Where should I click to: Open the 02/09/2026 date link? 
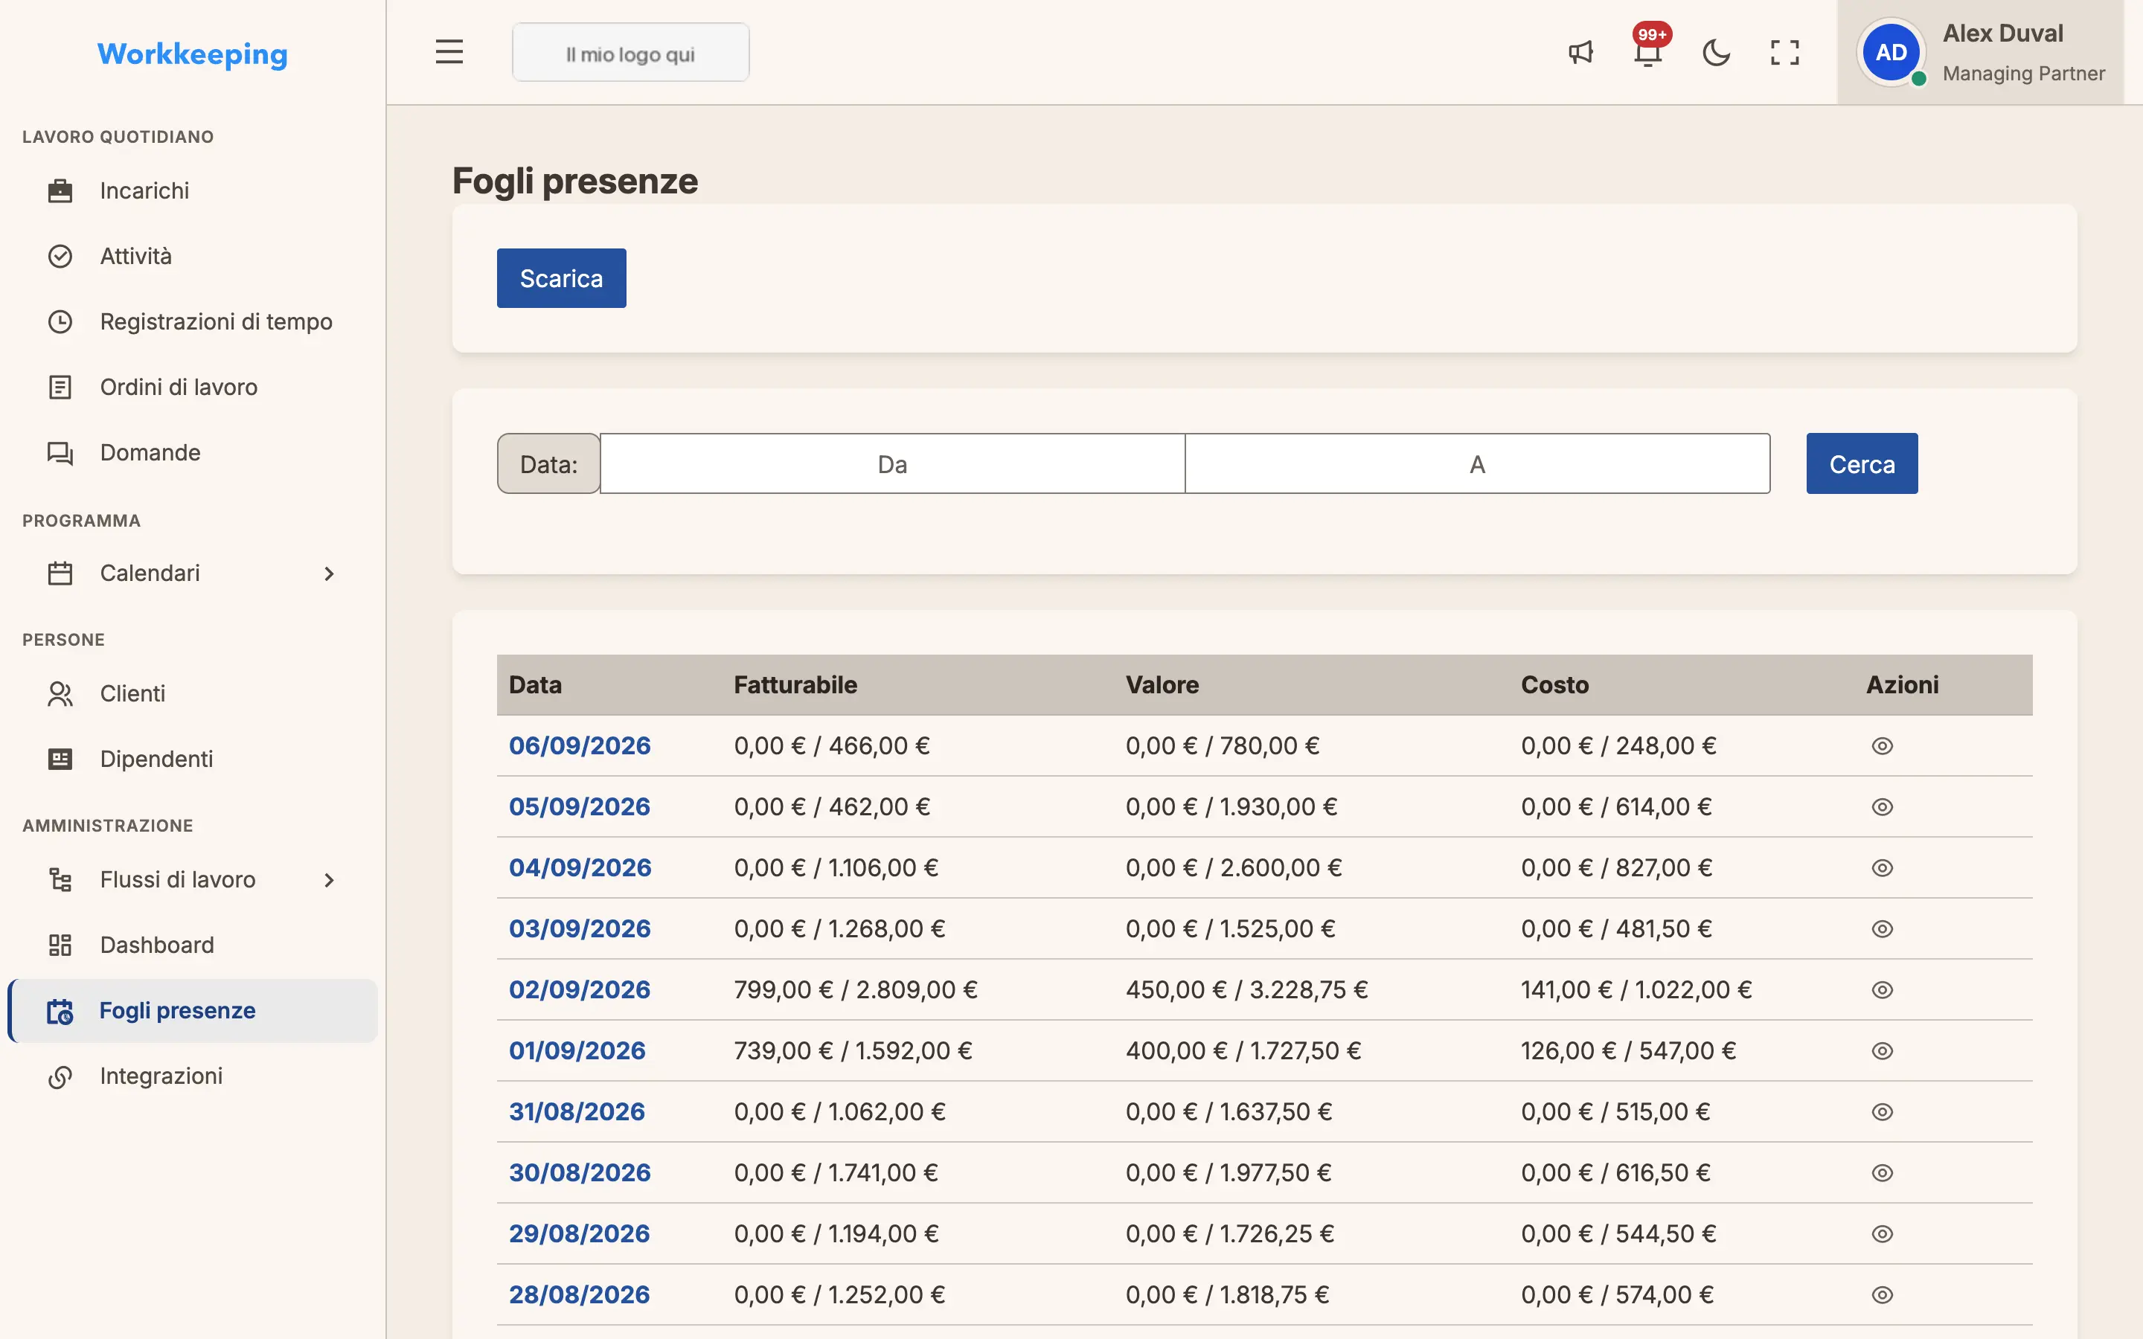[x=580, y=989]
